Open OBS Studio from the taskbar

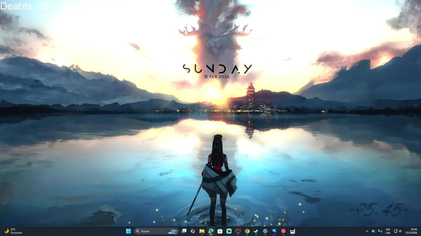pos(238,231)
